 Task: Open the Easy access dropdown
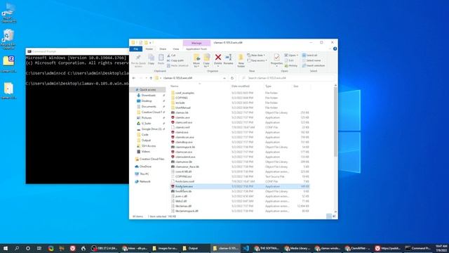pyautogui.click(x=257, y=60)
